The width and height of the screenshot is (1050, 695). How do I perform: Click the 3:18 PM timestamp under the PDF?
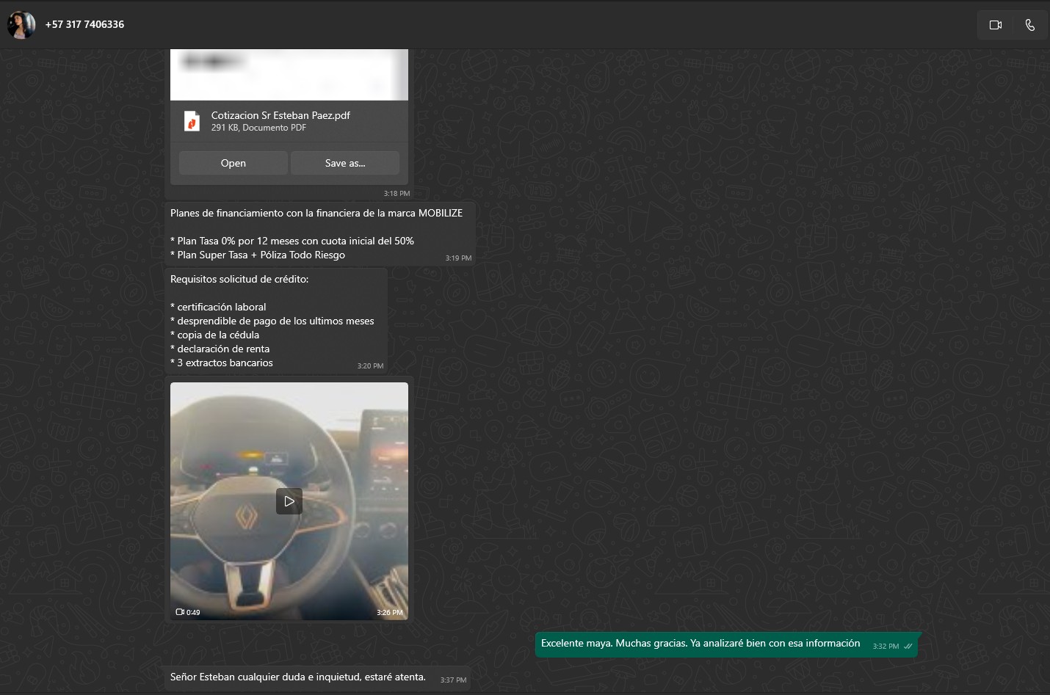397,194
